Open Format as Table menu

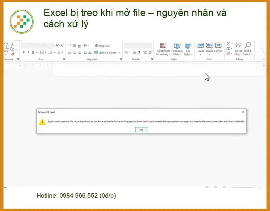coord(177,49)
